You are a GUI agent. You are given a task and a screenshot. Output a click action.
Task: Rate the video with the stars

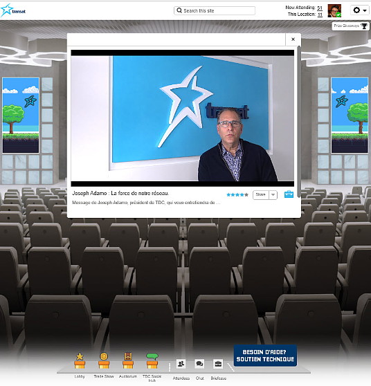click(237, 194)
